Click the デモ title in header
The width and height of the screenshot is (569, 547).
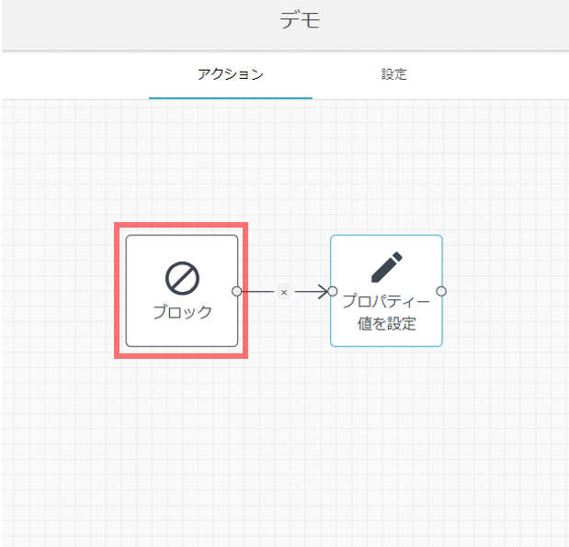tap(300, 22)
